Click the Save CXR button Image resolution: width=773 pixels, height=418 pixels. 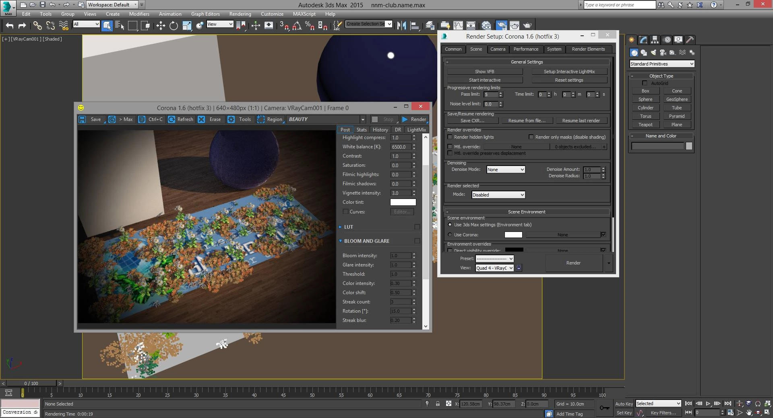pyautogui.click(x=473, y=121)
